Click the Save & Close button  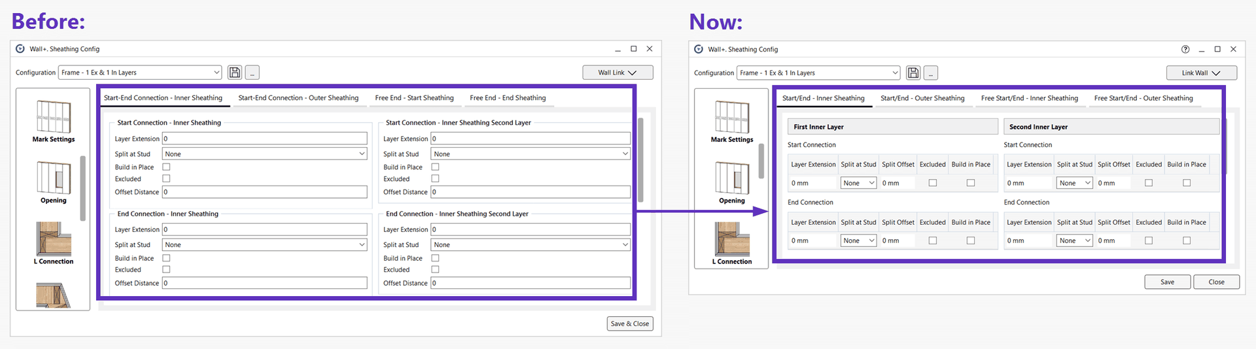click(x=629, y=324)
